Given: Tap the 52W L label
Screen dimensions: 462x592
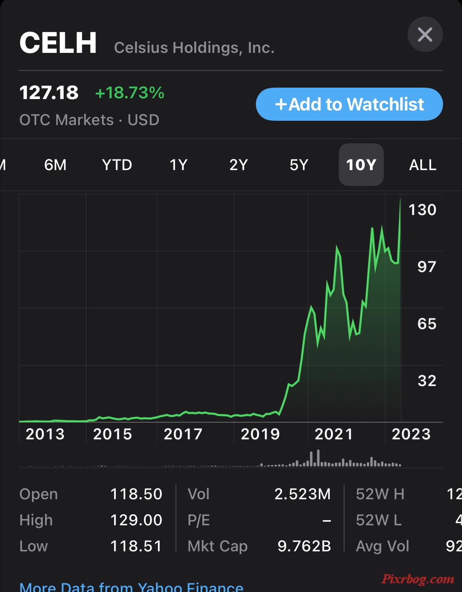Looking at the screenshot, I should [378, 520].
